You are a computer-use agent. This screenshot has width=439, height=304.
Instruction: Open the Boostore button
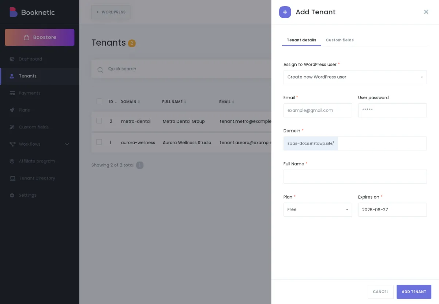click(40, 37)
